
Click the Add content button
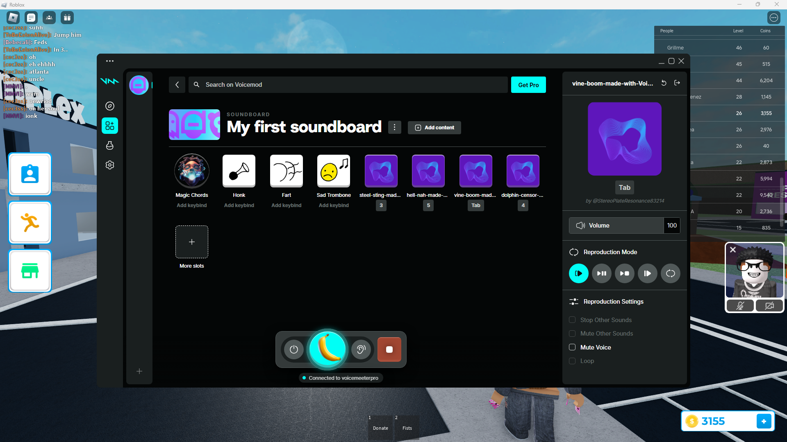[x=434, y=128]
